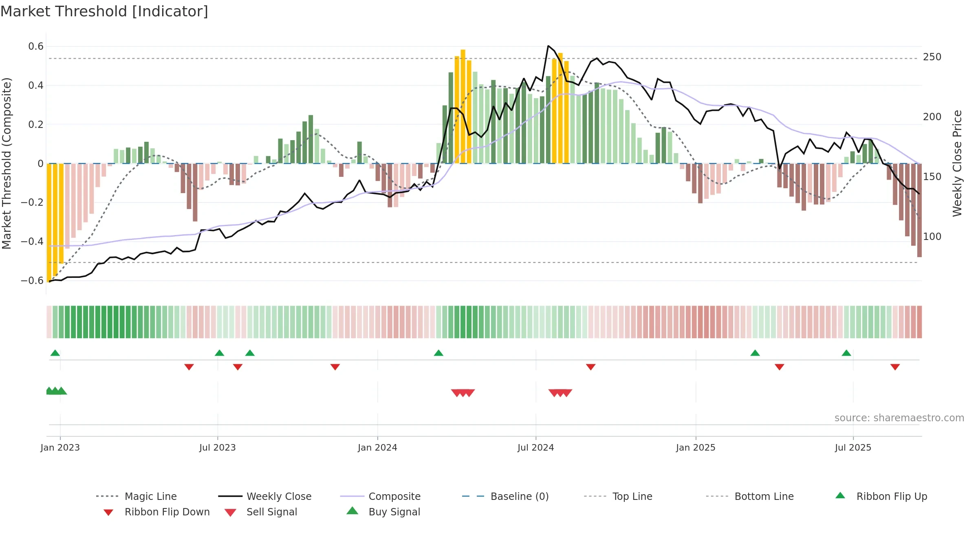Click the −0.4 tick on left axis

click(x=32, y=241)
